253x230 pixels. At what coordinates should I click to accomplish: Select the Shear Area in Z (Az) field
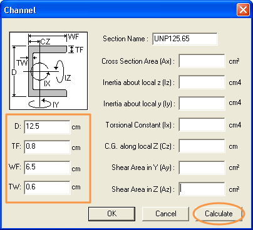[202, 189]
